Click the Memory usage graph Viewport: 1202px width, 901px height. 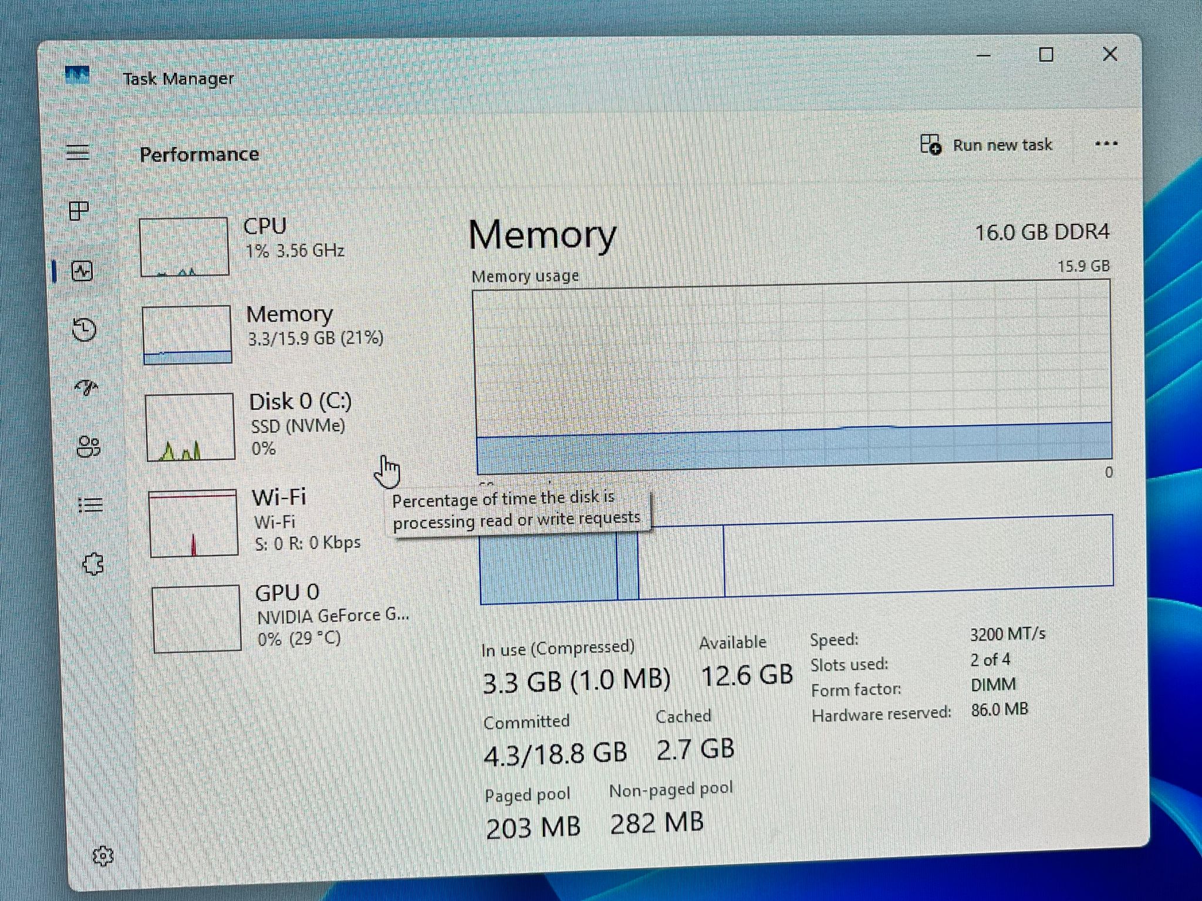pyautogui.click(x=794, y=377)
